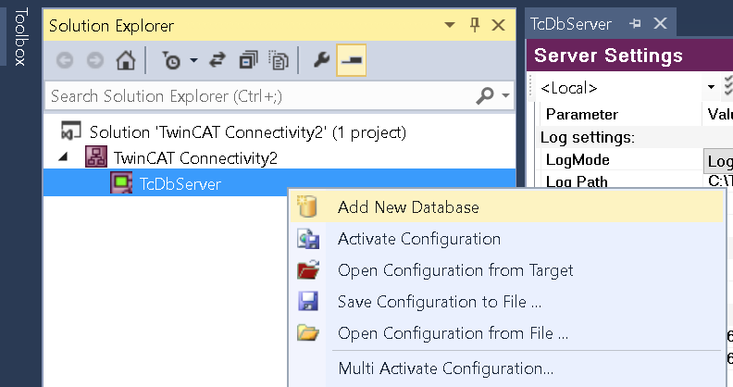Click Sync with Active Document arrows icon
Viewport: 733px width, 387px height.
(217, 61)
